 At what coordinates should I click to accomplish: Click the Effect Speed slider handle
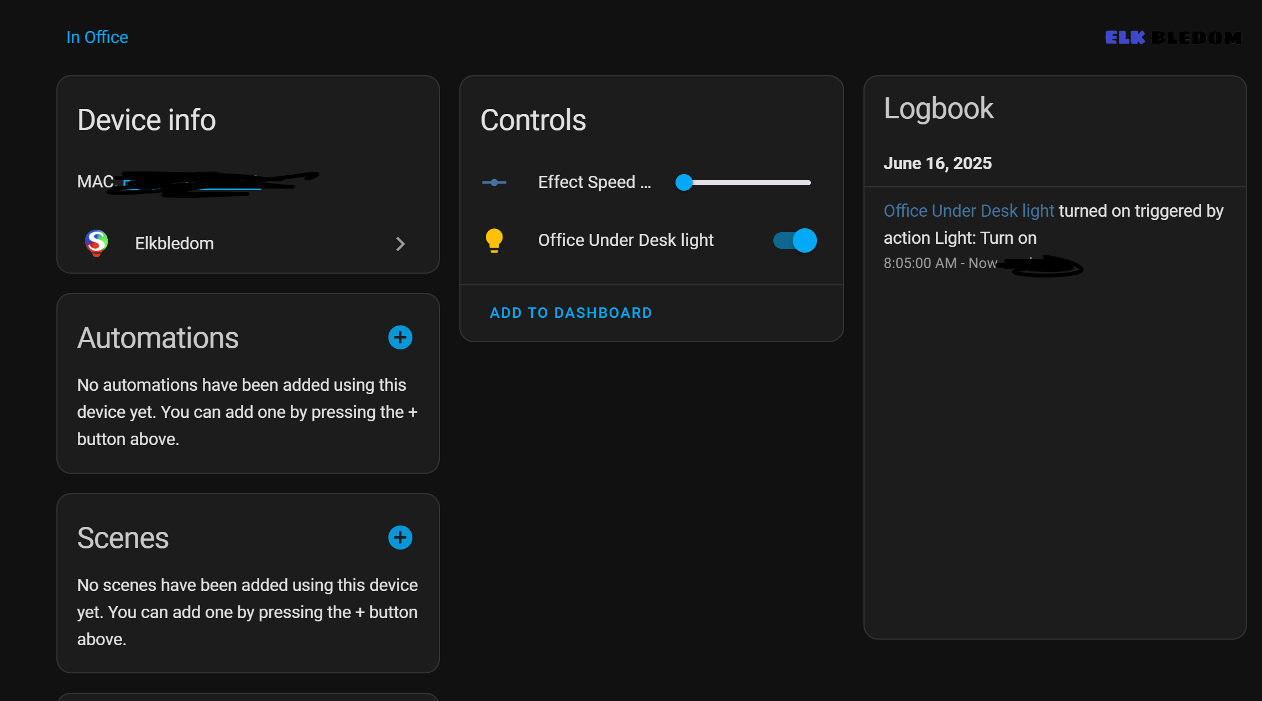(x=684, y=182)
